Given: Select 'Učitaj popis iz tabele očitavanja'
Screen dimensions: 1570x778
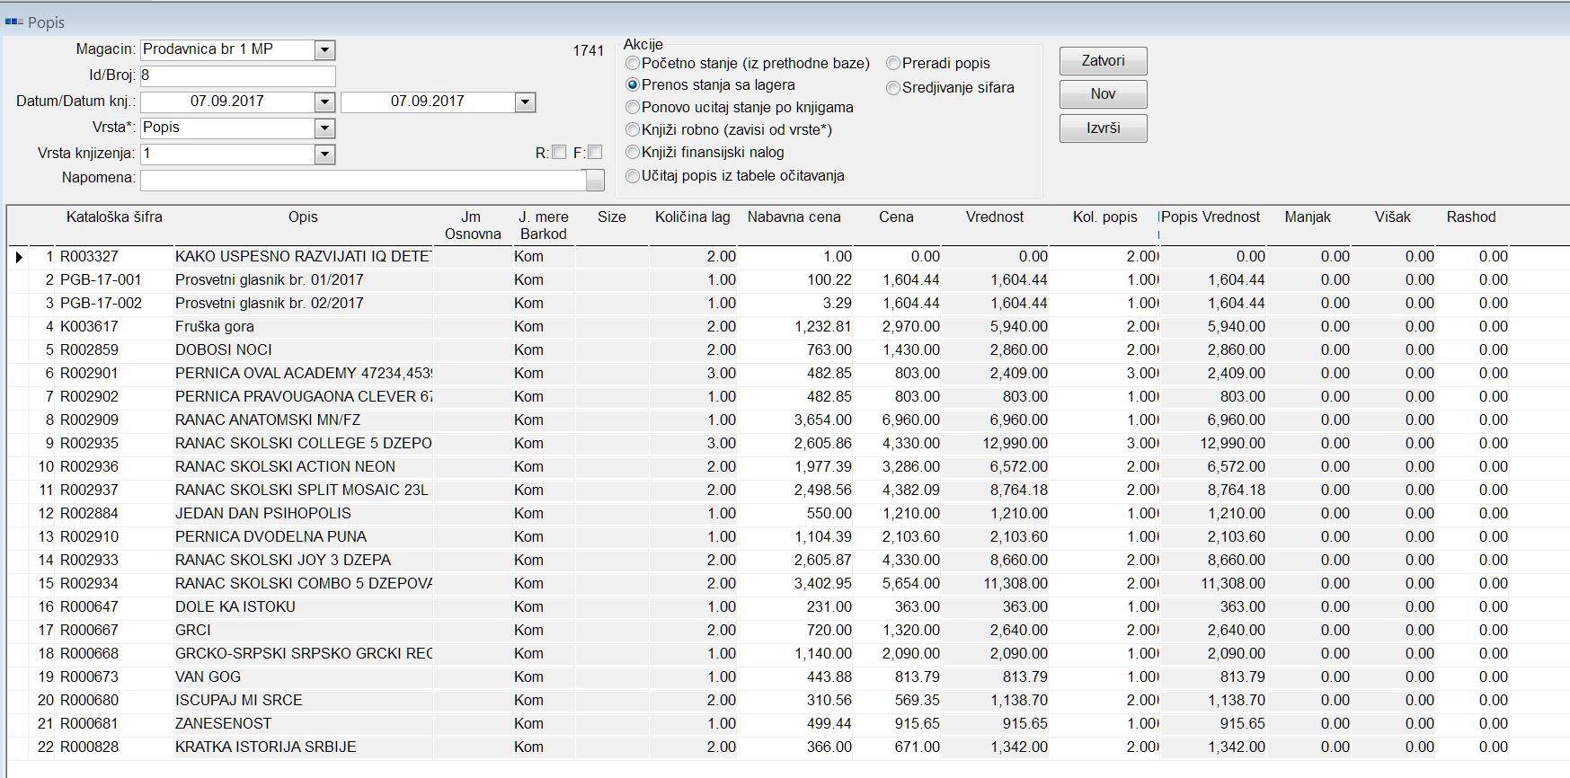Looking at the screenshot, I should tap(634, 176).
